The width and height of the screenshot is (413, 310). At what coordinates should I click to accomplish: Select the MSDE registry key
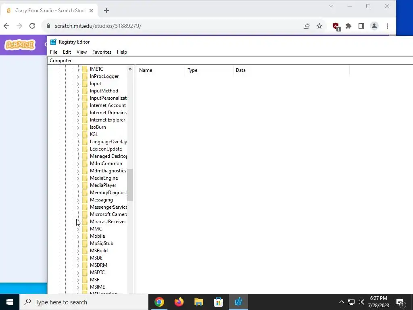pyautogui.click(x=96, y=258)
